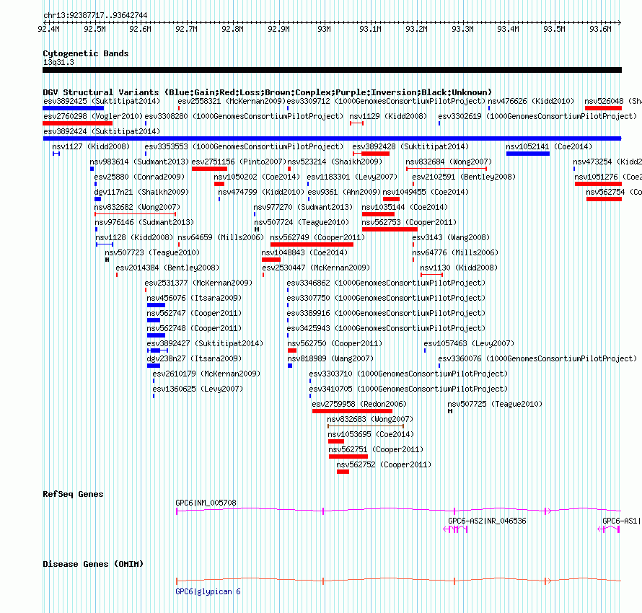Click esv1183301 (Levy2007) label
642x613 pixels.
click(x=352, y=177)
